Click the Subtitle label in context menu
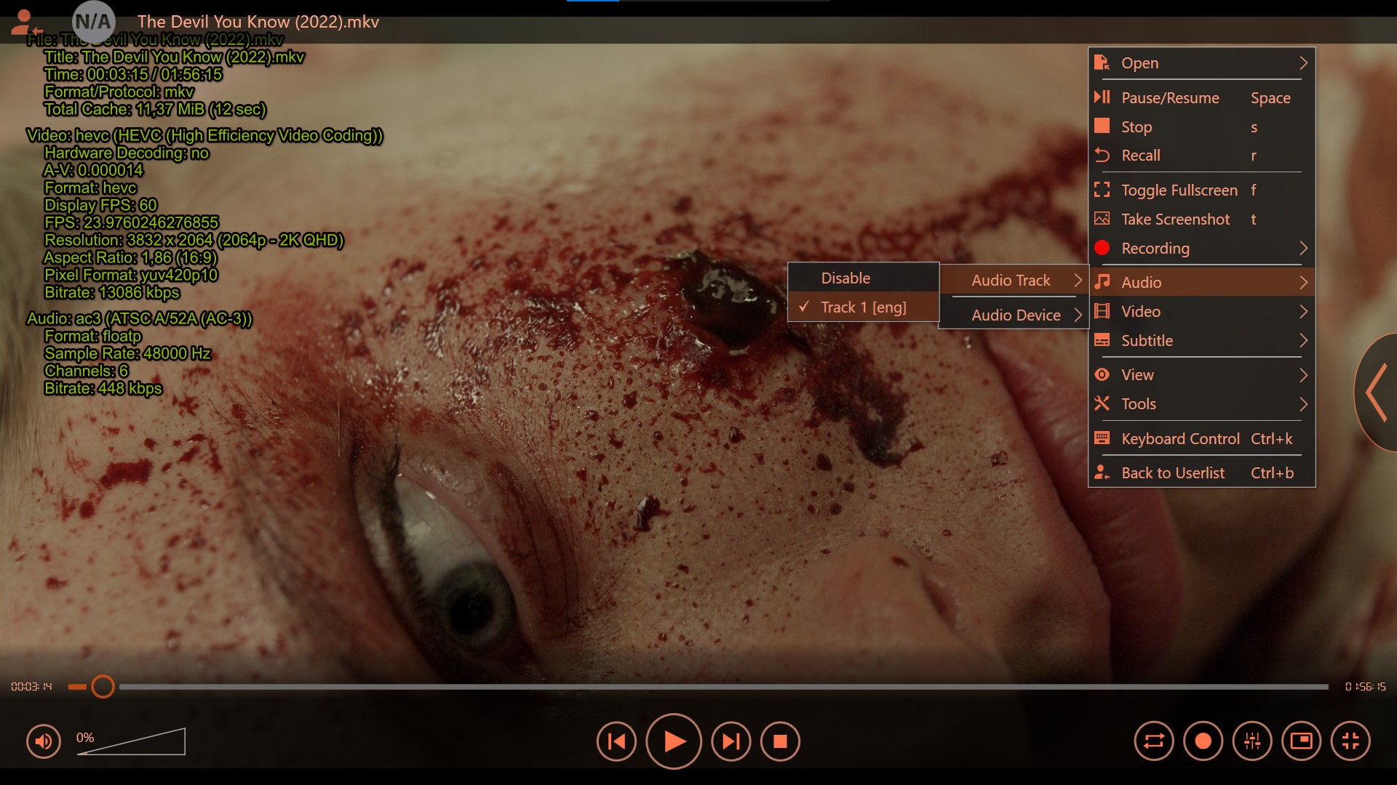 [1147, 340]
